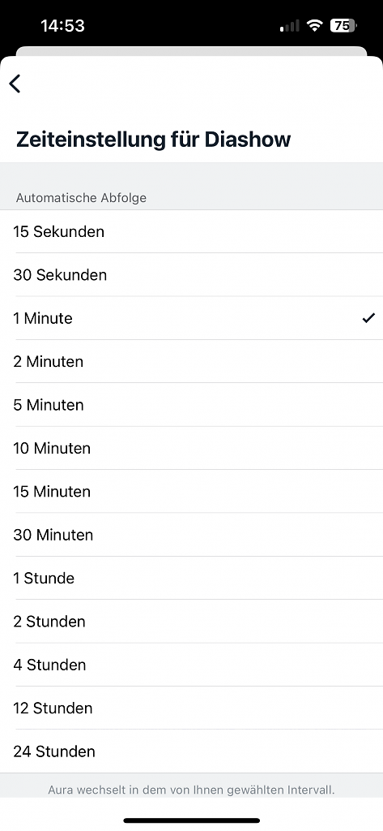Choose the 4 Stunden option
Image resolution: width=383 pixels, height=831 pixels.
pyautogui.click(x=191, y=665)
